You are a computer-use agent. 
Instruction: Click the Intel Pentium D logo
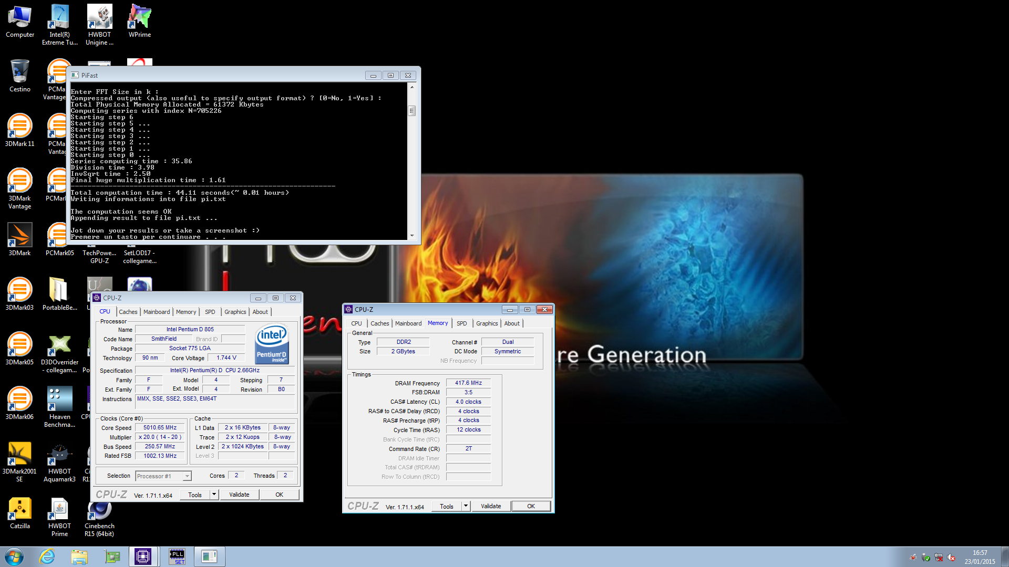[x=272, y=344]
